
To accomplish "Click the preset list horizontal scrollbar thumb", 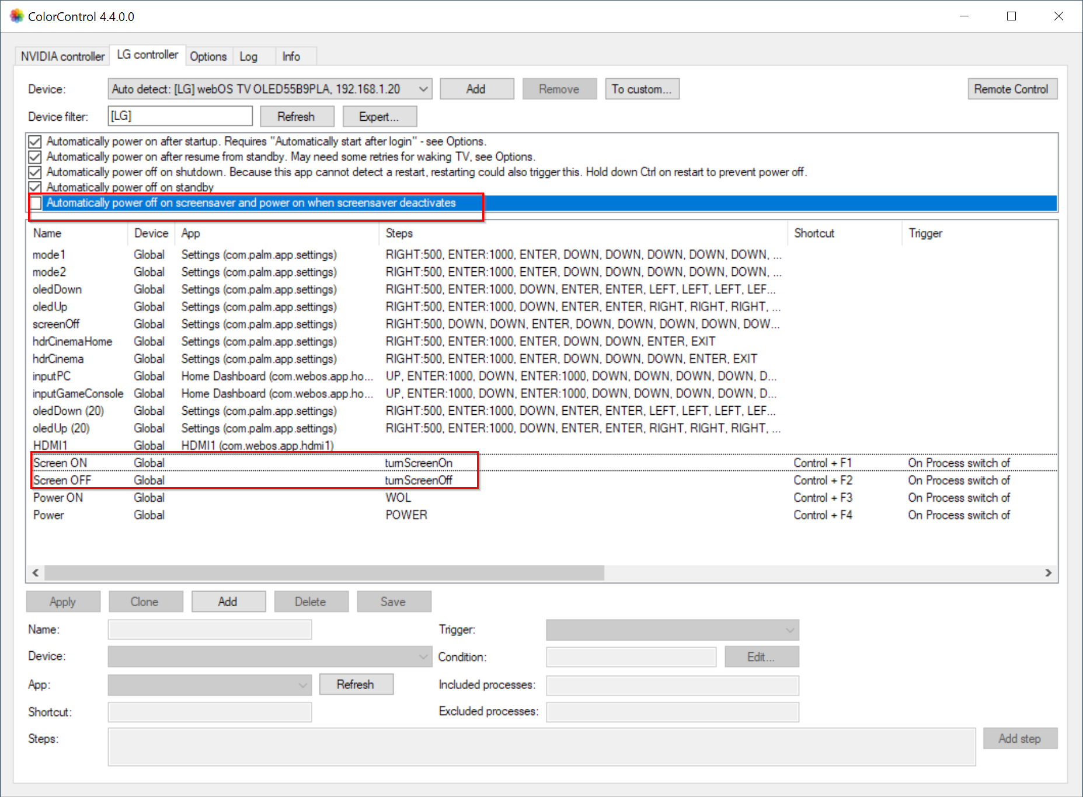I will click(325, 573).
